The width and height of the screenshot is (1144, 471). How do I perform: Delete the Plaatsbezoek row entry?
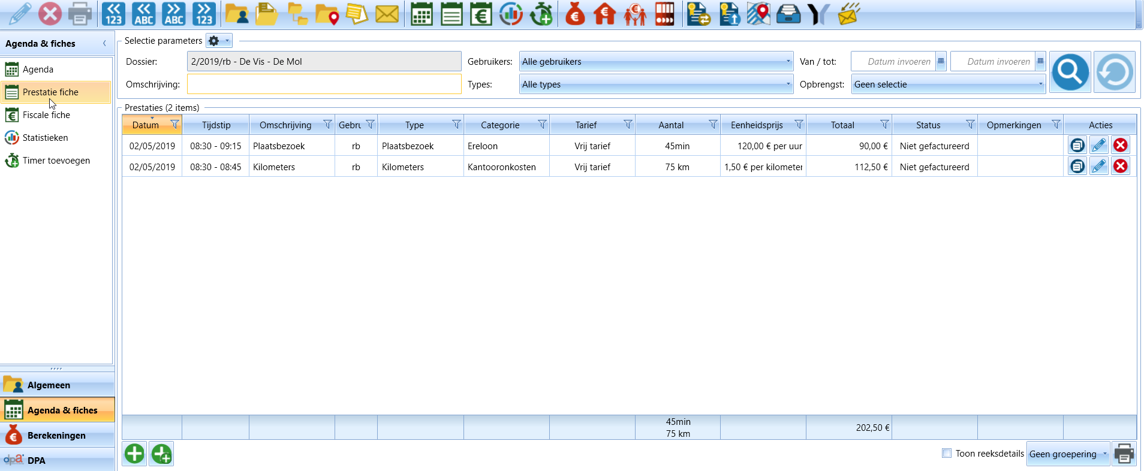(x=1121, y=145)
